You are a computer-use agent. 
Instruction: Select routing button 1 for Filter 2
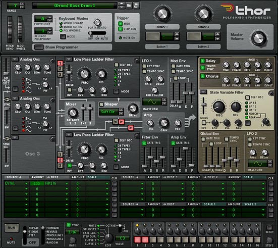click(60, 154)
